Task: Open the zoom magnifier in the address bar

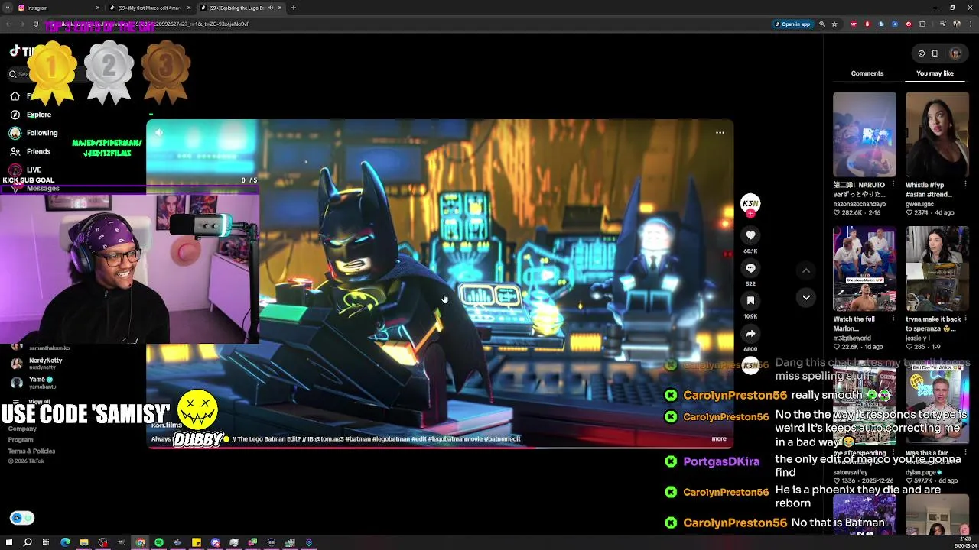Action: point(822,24)
